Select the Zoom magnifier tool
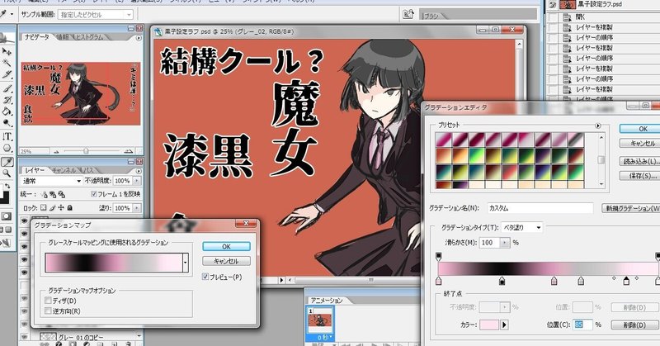The image size is (660, 346). (x=7, y=173)
